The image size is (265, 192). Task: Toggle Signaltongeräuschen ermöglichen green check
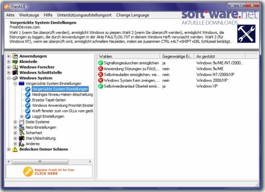coord(100,63)
